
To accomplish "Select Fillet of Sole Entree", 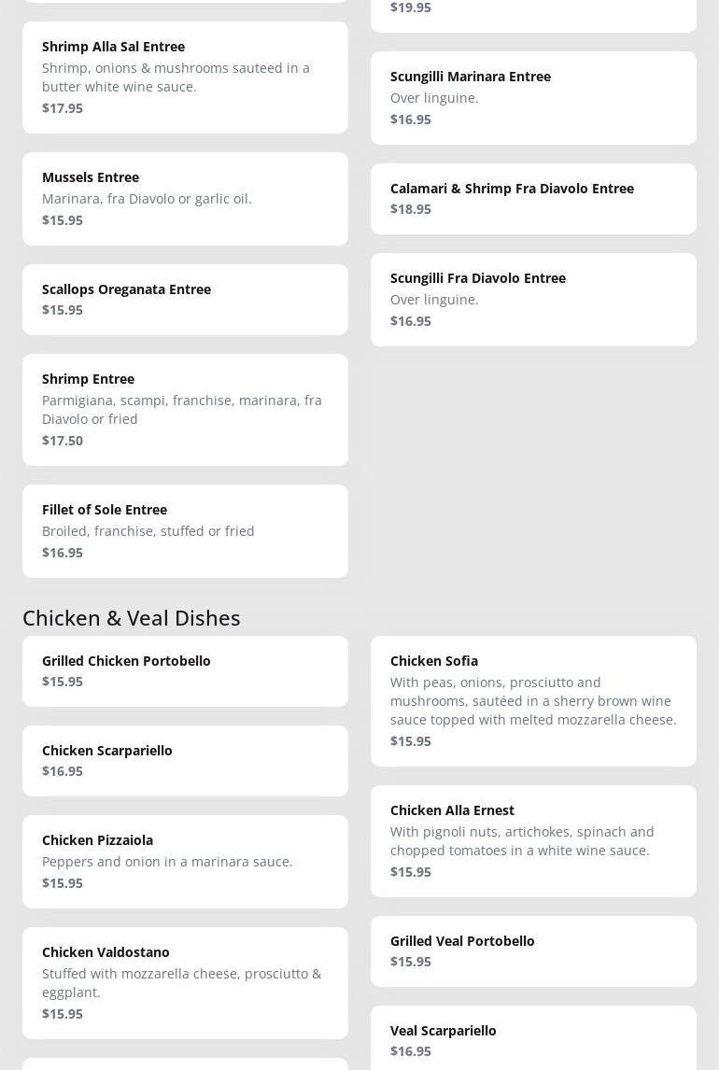I will (x=185, y=530).
